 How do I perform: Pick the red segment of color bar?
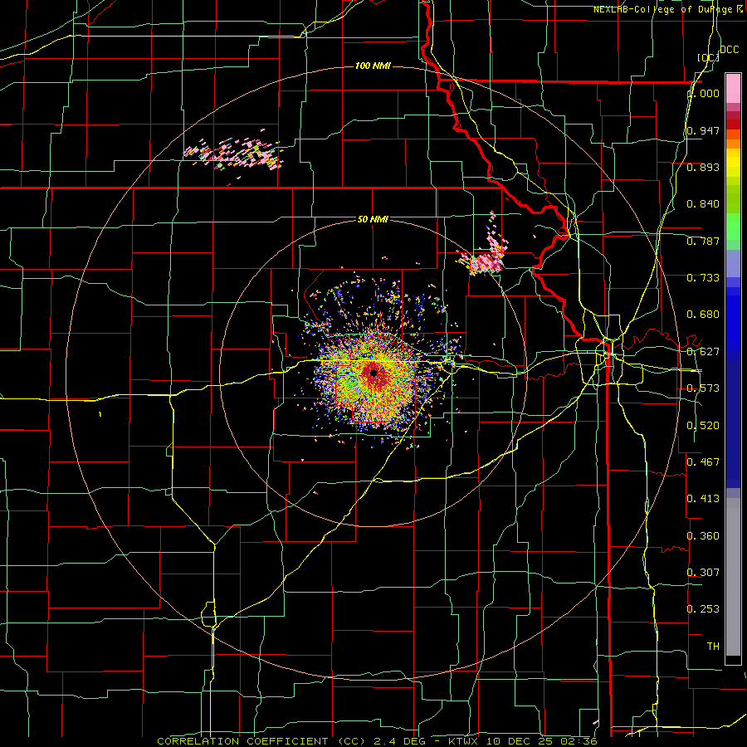point(733,124)
